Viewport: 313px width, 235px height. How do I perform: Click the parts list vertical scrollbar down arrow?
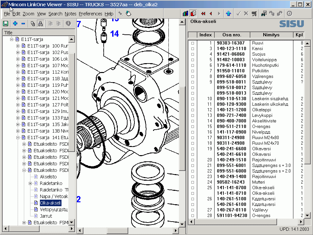pos(307,215)
